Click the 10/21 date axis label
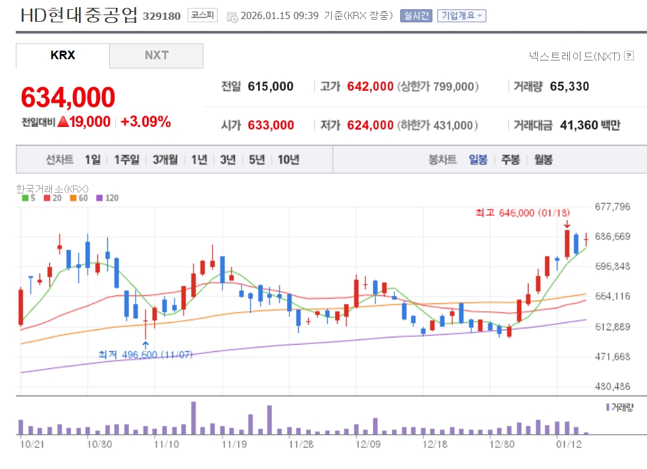The image size is (647, 469). (32, 444)
